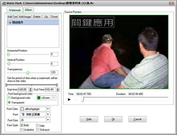Click the panda application icon in title bar
This screenshot has height=135, width=177.
[4, 3]
